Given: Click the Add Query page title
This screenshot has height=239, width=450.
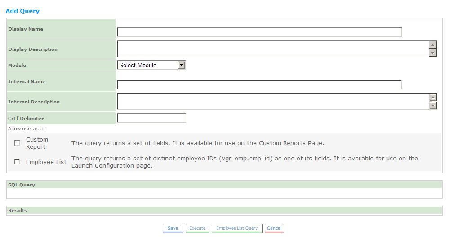Looking at the screenshot, I should [x=22, y=11].
